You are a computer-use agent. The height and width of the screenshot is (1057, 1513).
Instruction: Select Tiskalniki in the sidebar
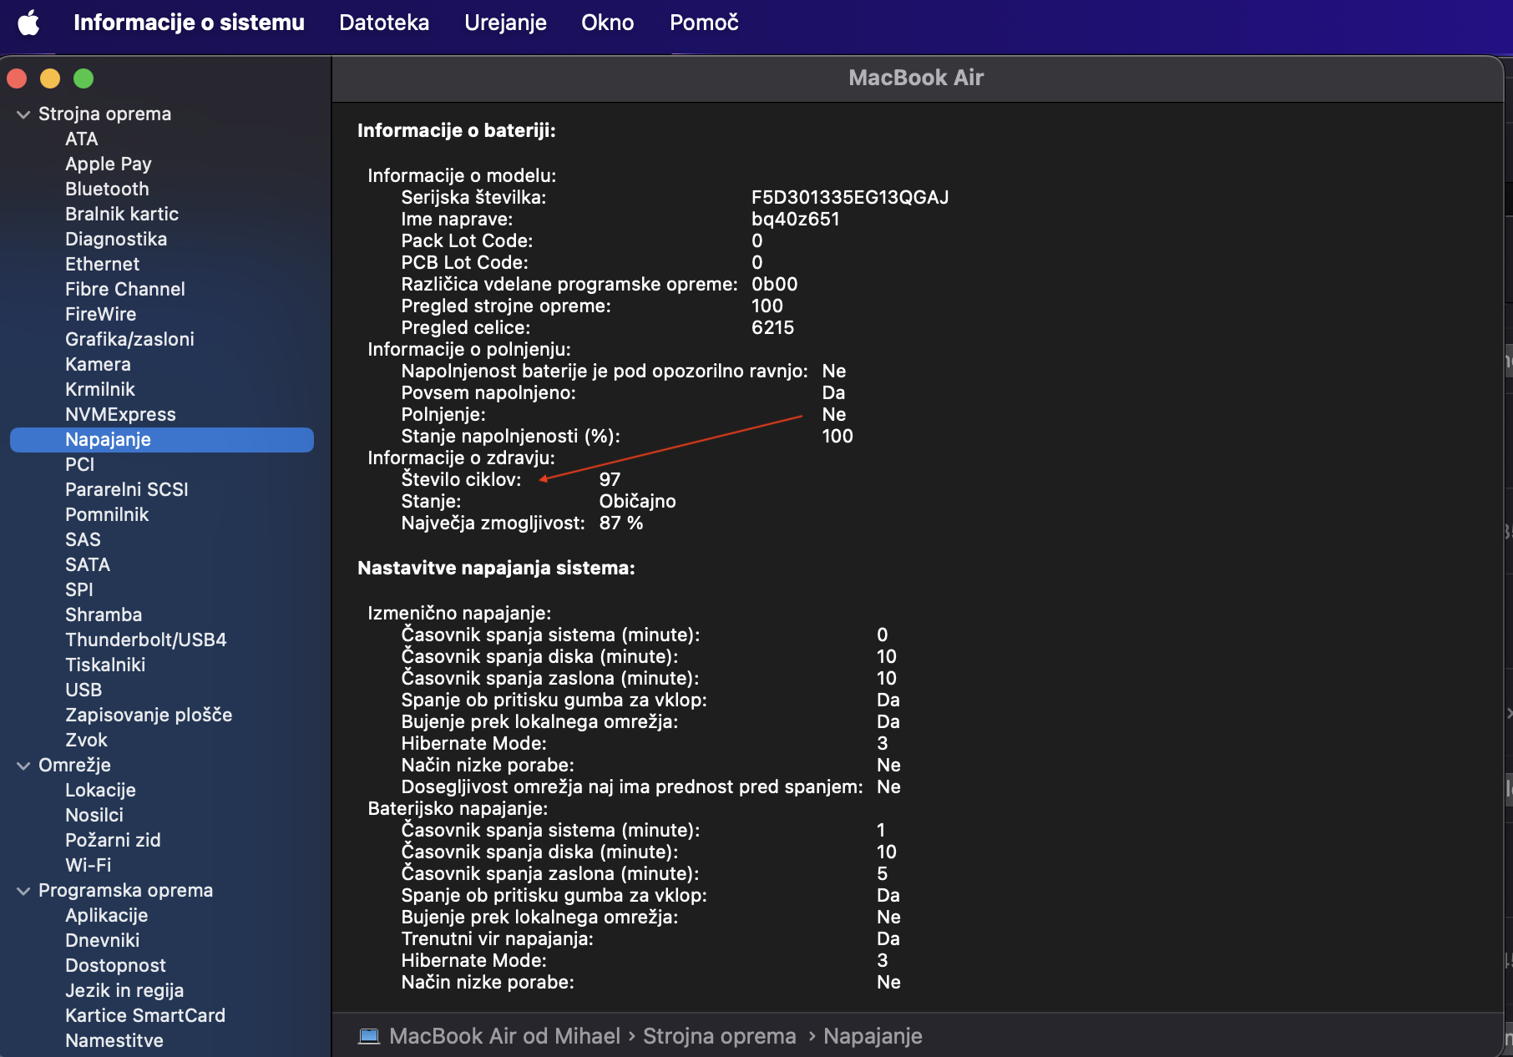click(x=105, y=665)
